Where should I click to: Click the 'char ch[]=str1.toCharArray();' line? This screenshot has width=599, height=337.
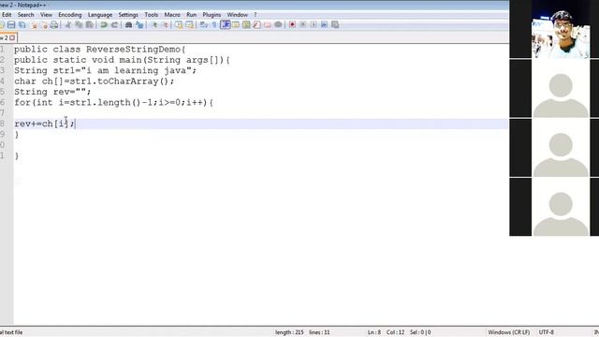95,81
